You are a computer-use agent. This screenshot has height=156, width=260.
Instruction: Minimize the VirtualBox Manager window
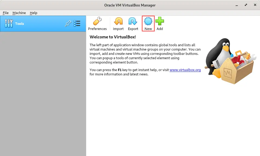tap(237, 5)
